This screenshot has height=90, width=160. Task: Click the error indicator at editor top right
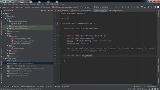[x=156, y=13]
